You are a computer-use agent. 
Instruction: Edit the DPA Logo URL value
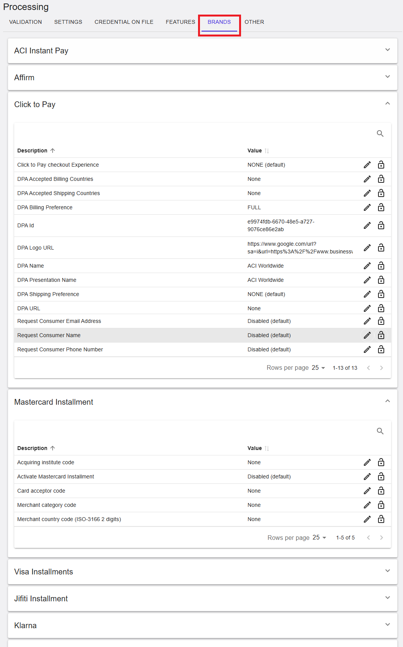(x=367, y=248)
